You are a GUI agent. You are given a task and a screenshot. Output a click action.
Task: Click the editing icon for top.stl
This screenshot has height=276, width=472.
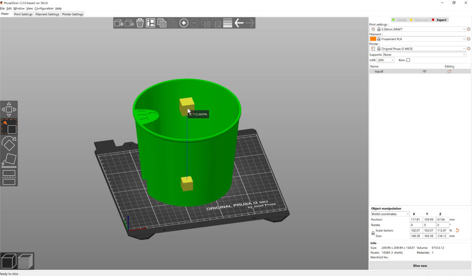[x=449, y=71]
